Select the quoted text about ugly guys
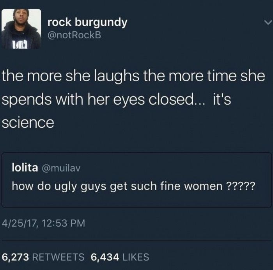Viewport: 273px width, 270px height. (133, 186)
